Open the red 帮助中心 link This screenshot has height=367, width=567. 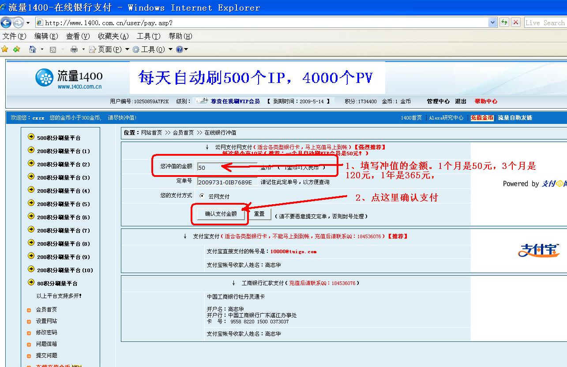click(486, 101)
